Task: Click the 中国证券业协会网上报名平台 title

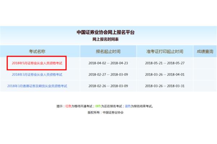Action: (x=106, y=32)
